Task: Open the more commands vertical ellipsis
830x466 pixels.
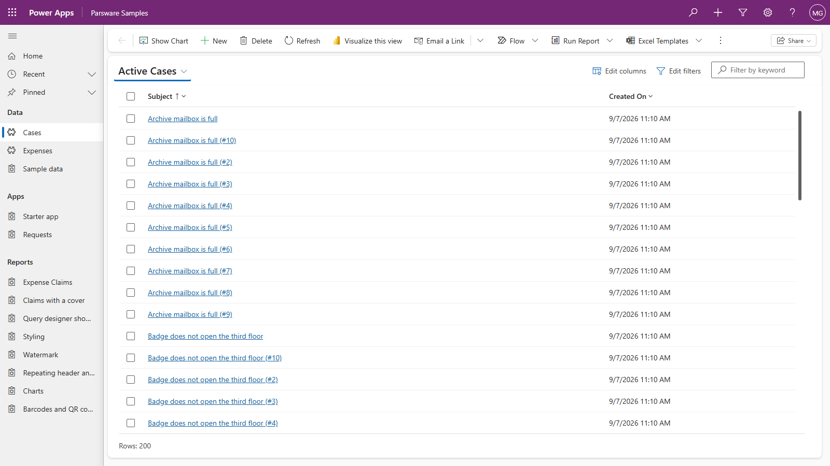Action: pos(720,40)
